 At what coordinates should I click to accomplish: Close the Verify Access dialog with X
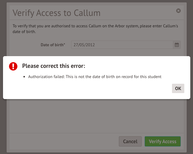click(x=178, y=11)
